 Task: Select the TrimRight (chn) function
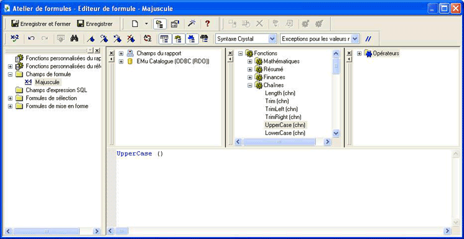coord(283,117)
